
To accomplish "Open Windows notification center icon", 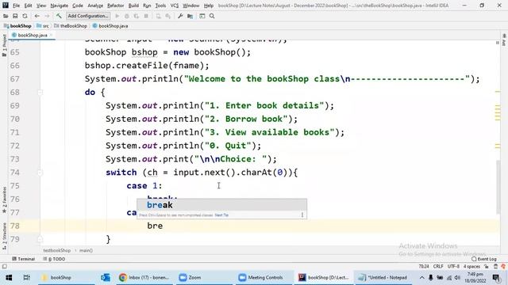I will pos(496,278).
